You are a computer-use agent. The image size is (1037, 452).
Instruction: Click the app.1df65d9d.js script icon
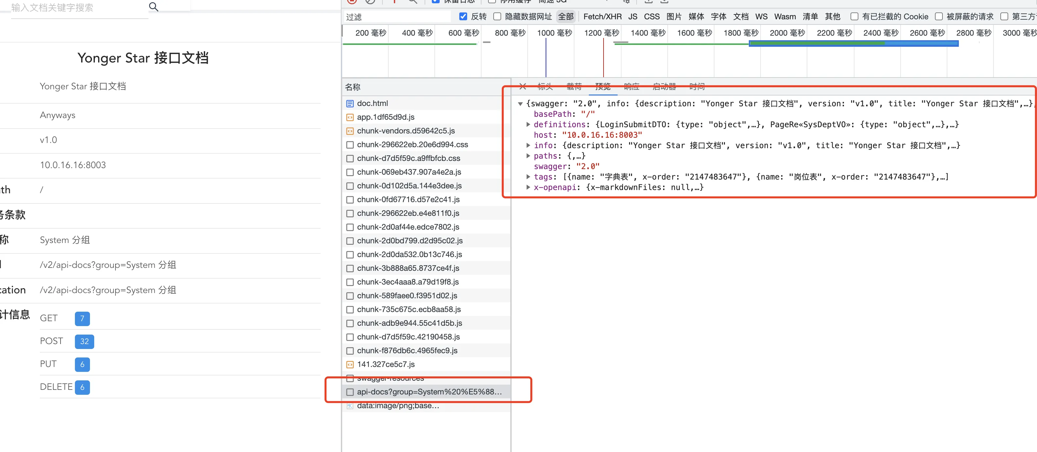click(x=350, y=117)
